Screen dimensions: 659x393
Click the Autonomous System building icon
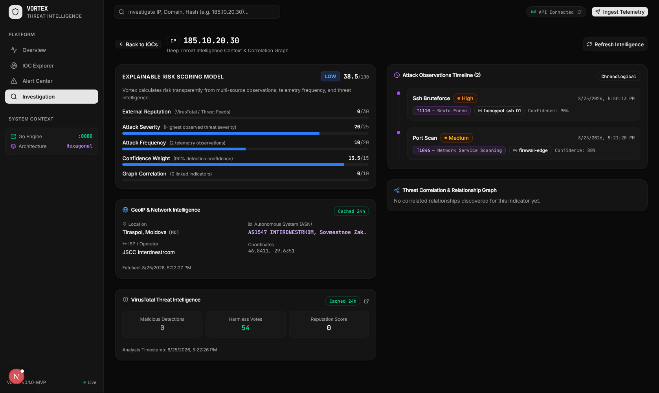point(250,224)
